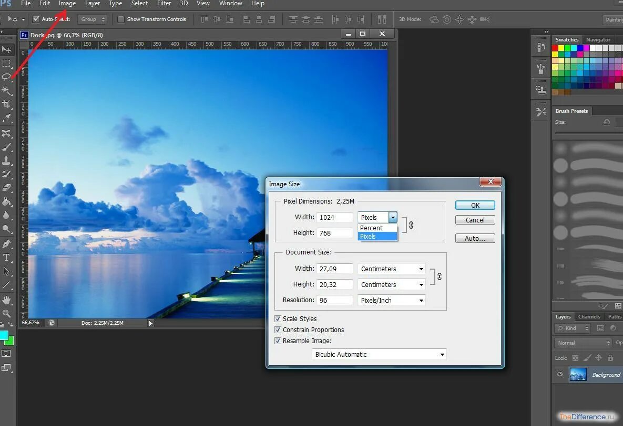
Task: Choose the Horizontal Type tool
Action: (6, 258)
